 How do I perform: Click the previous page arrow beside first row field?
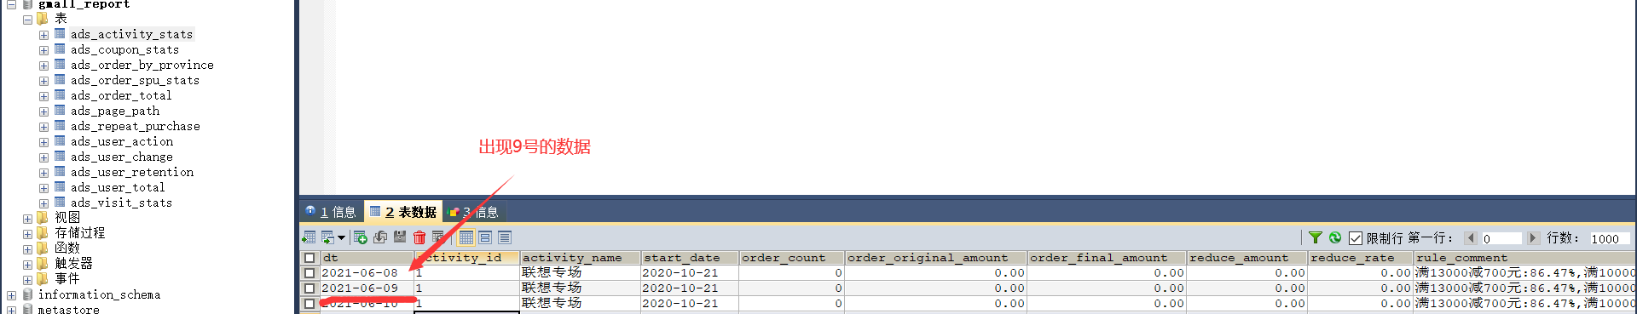coord(1471,238)
